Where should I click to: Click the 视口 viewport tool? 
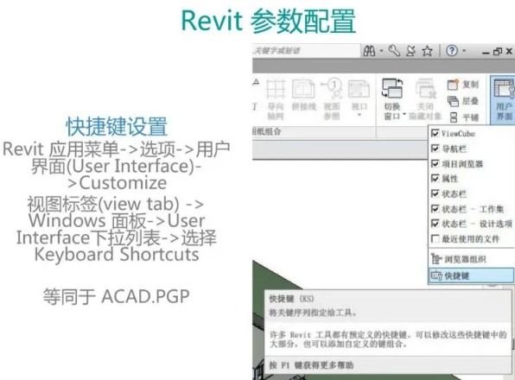click(359, 95)
